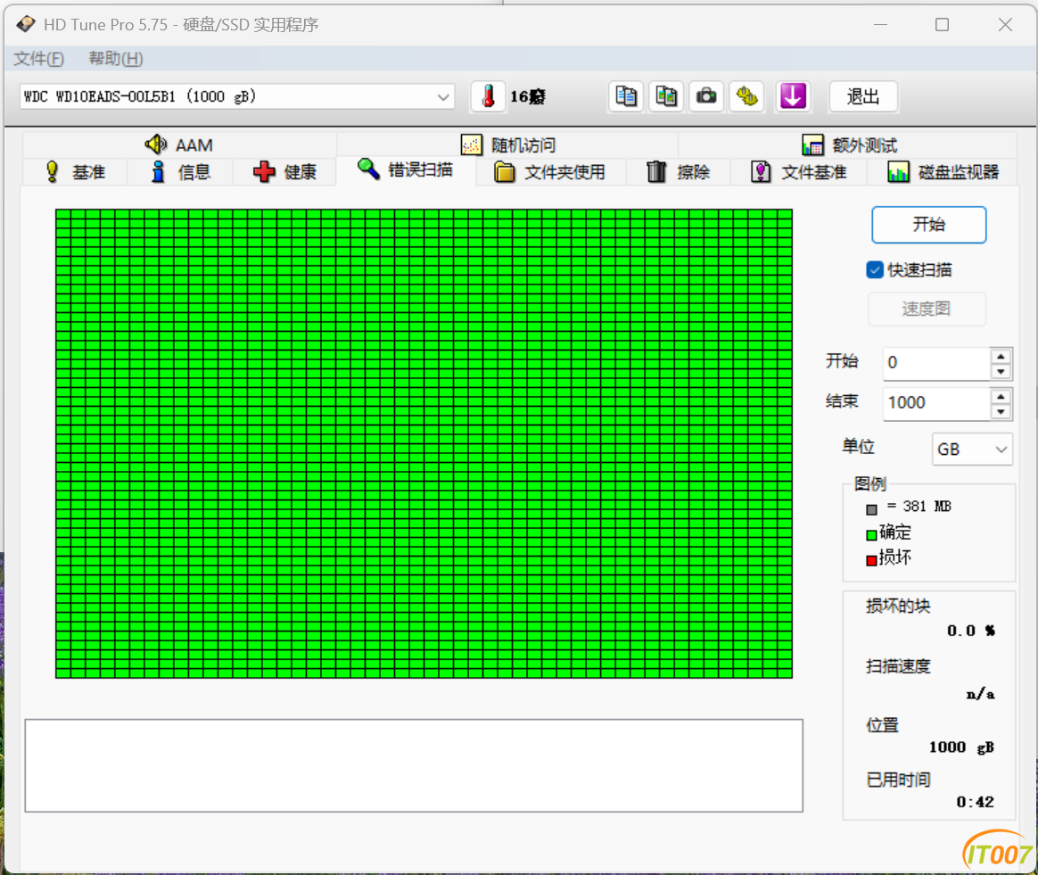This screenshot has width=1038, height=875.
Task: Switch to the 文件基准 tab
Action: 799,172
